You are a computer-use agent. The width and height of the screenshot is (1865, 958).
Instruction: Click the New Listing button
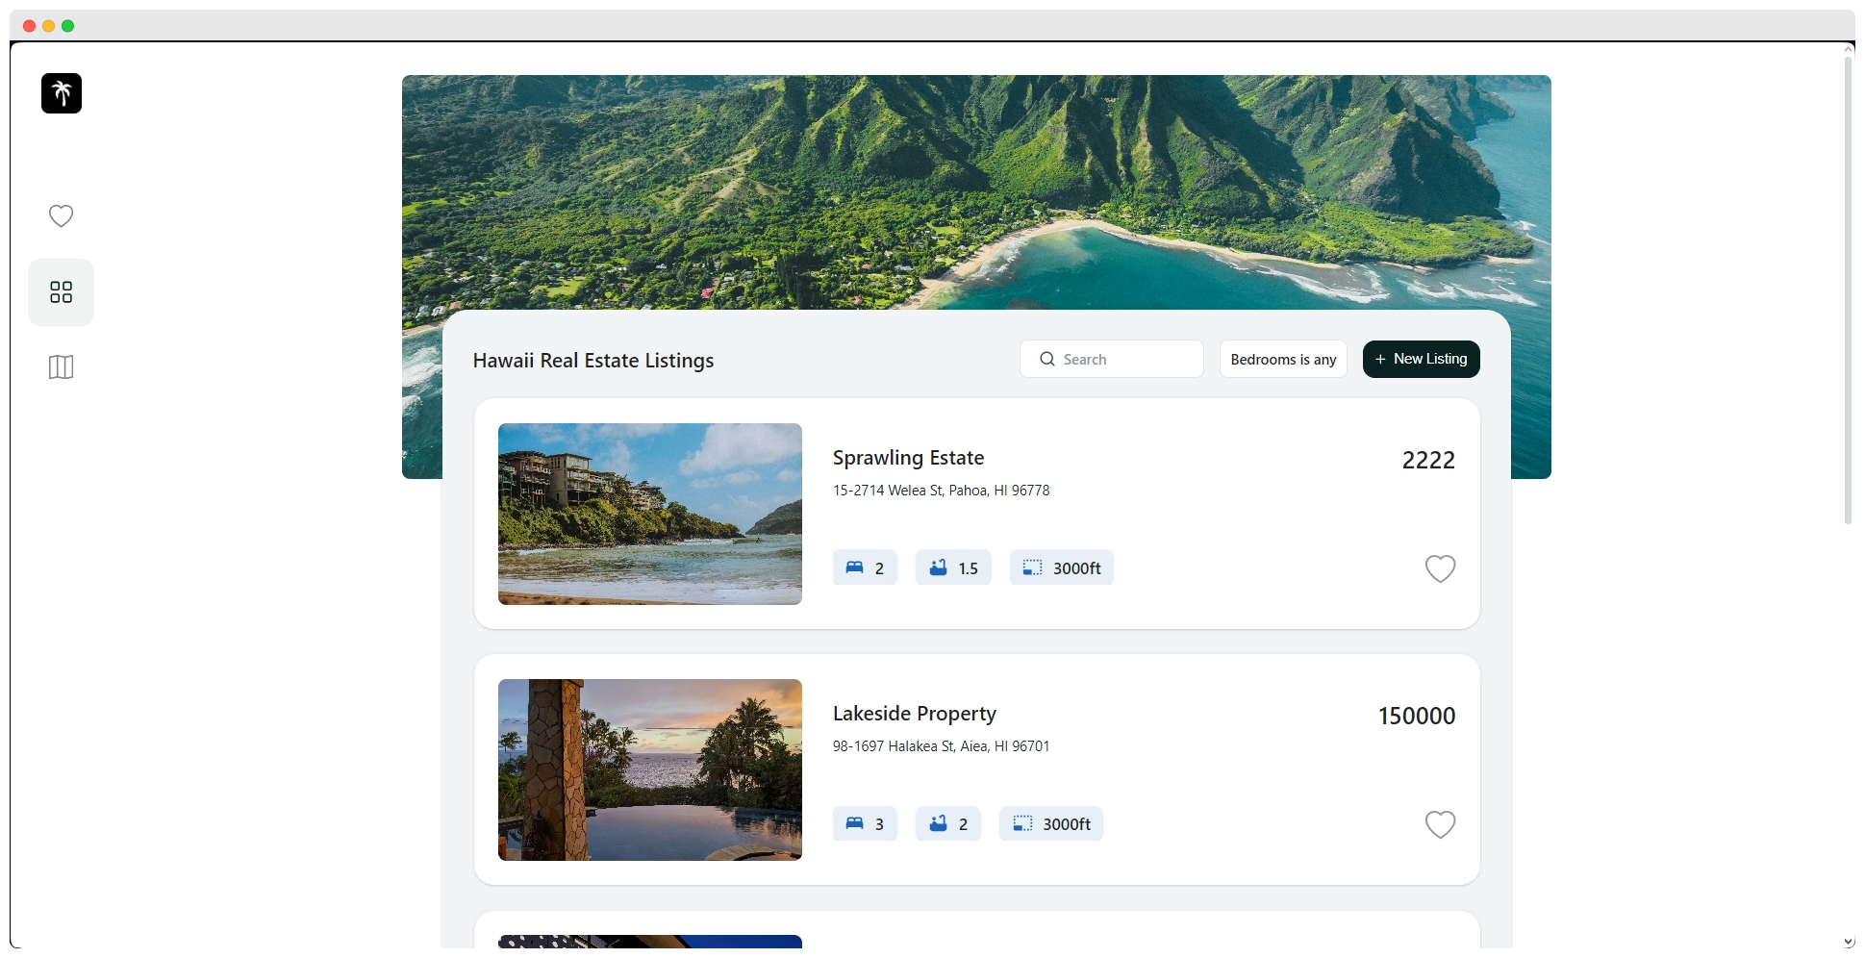coord(1421,359)
